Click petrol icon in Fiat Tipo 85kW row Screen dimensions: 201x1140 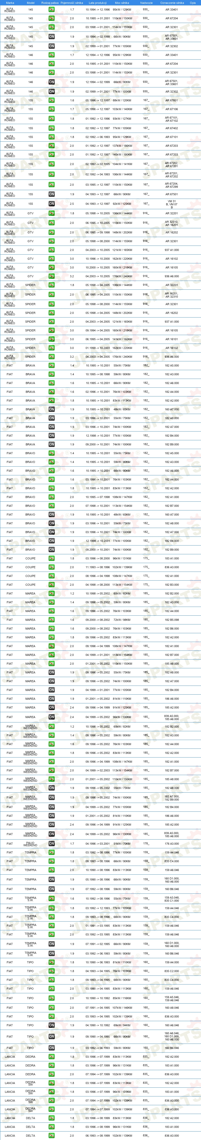pos(52,998)
